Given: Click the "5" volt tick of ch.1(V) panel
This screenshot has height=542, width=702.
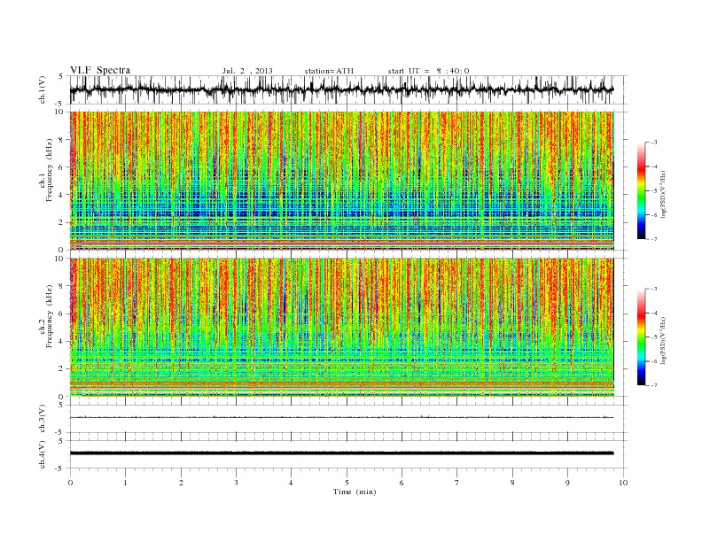Looking at the screenshot, I should 62,76.
